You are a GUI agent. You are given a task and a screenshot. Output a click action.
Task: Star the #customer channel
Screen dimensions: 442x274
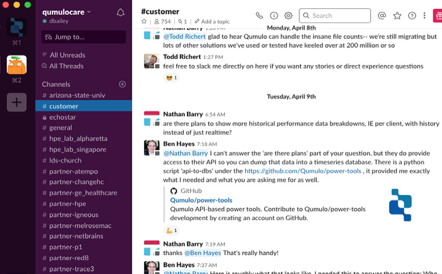[144, 21]
